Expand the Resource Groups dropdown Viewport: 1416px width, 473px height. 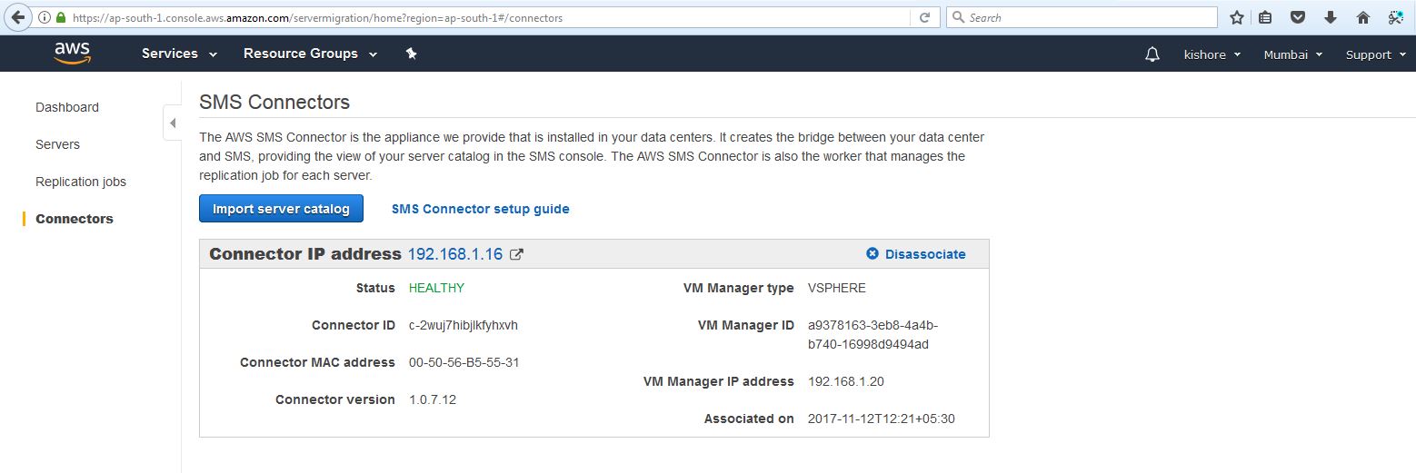pos(310,54)
